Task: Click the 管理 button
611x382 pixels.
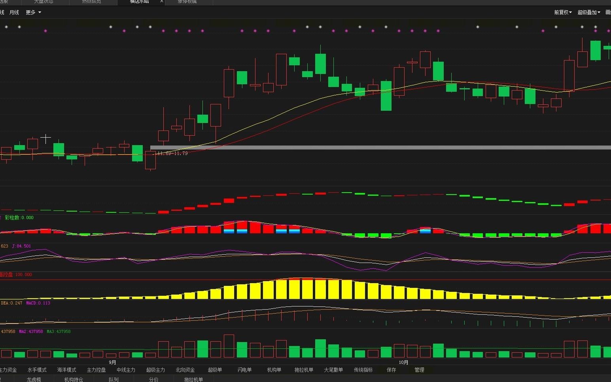Action: click(x=419, y=370)
